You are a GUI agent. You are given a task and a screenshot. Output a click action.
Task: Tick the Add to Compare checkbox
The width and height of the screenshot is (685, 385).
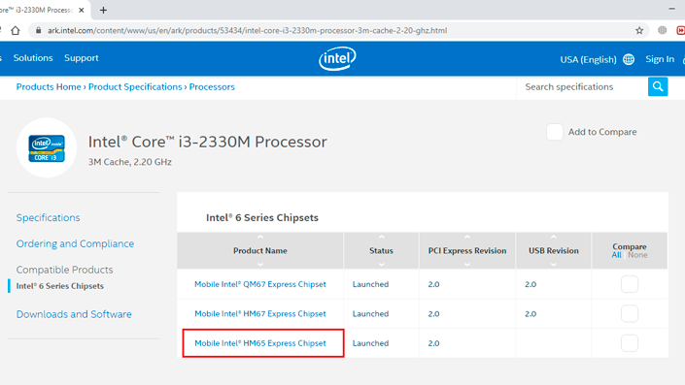(x=555, y=132)
